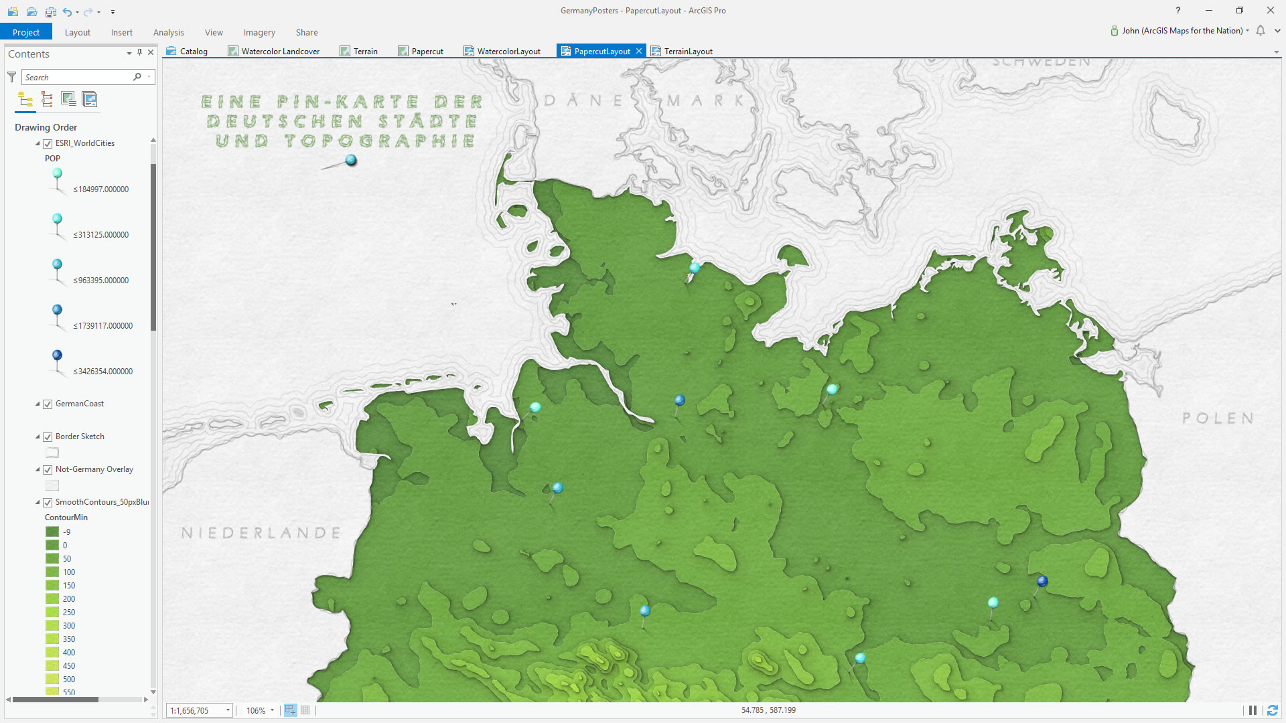Collapse SmoothContours_50pxBlur layer
This screenshot has height=723, width=1286.
coord(38,502)
